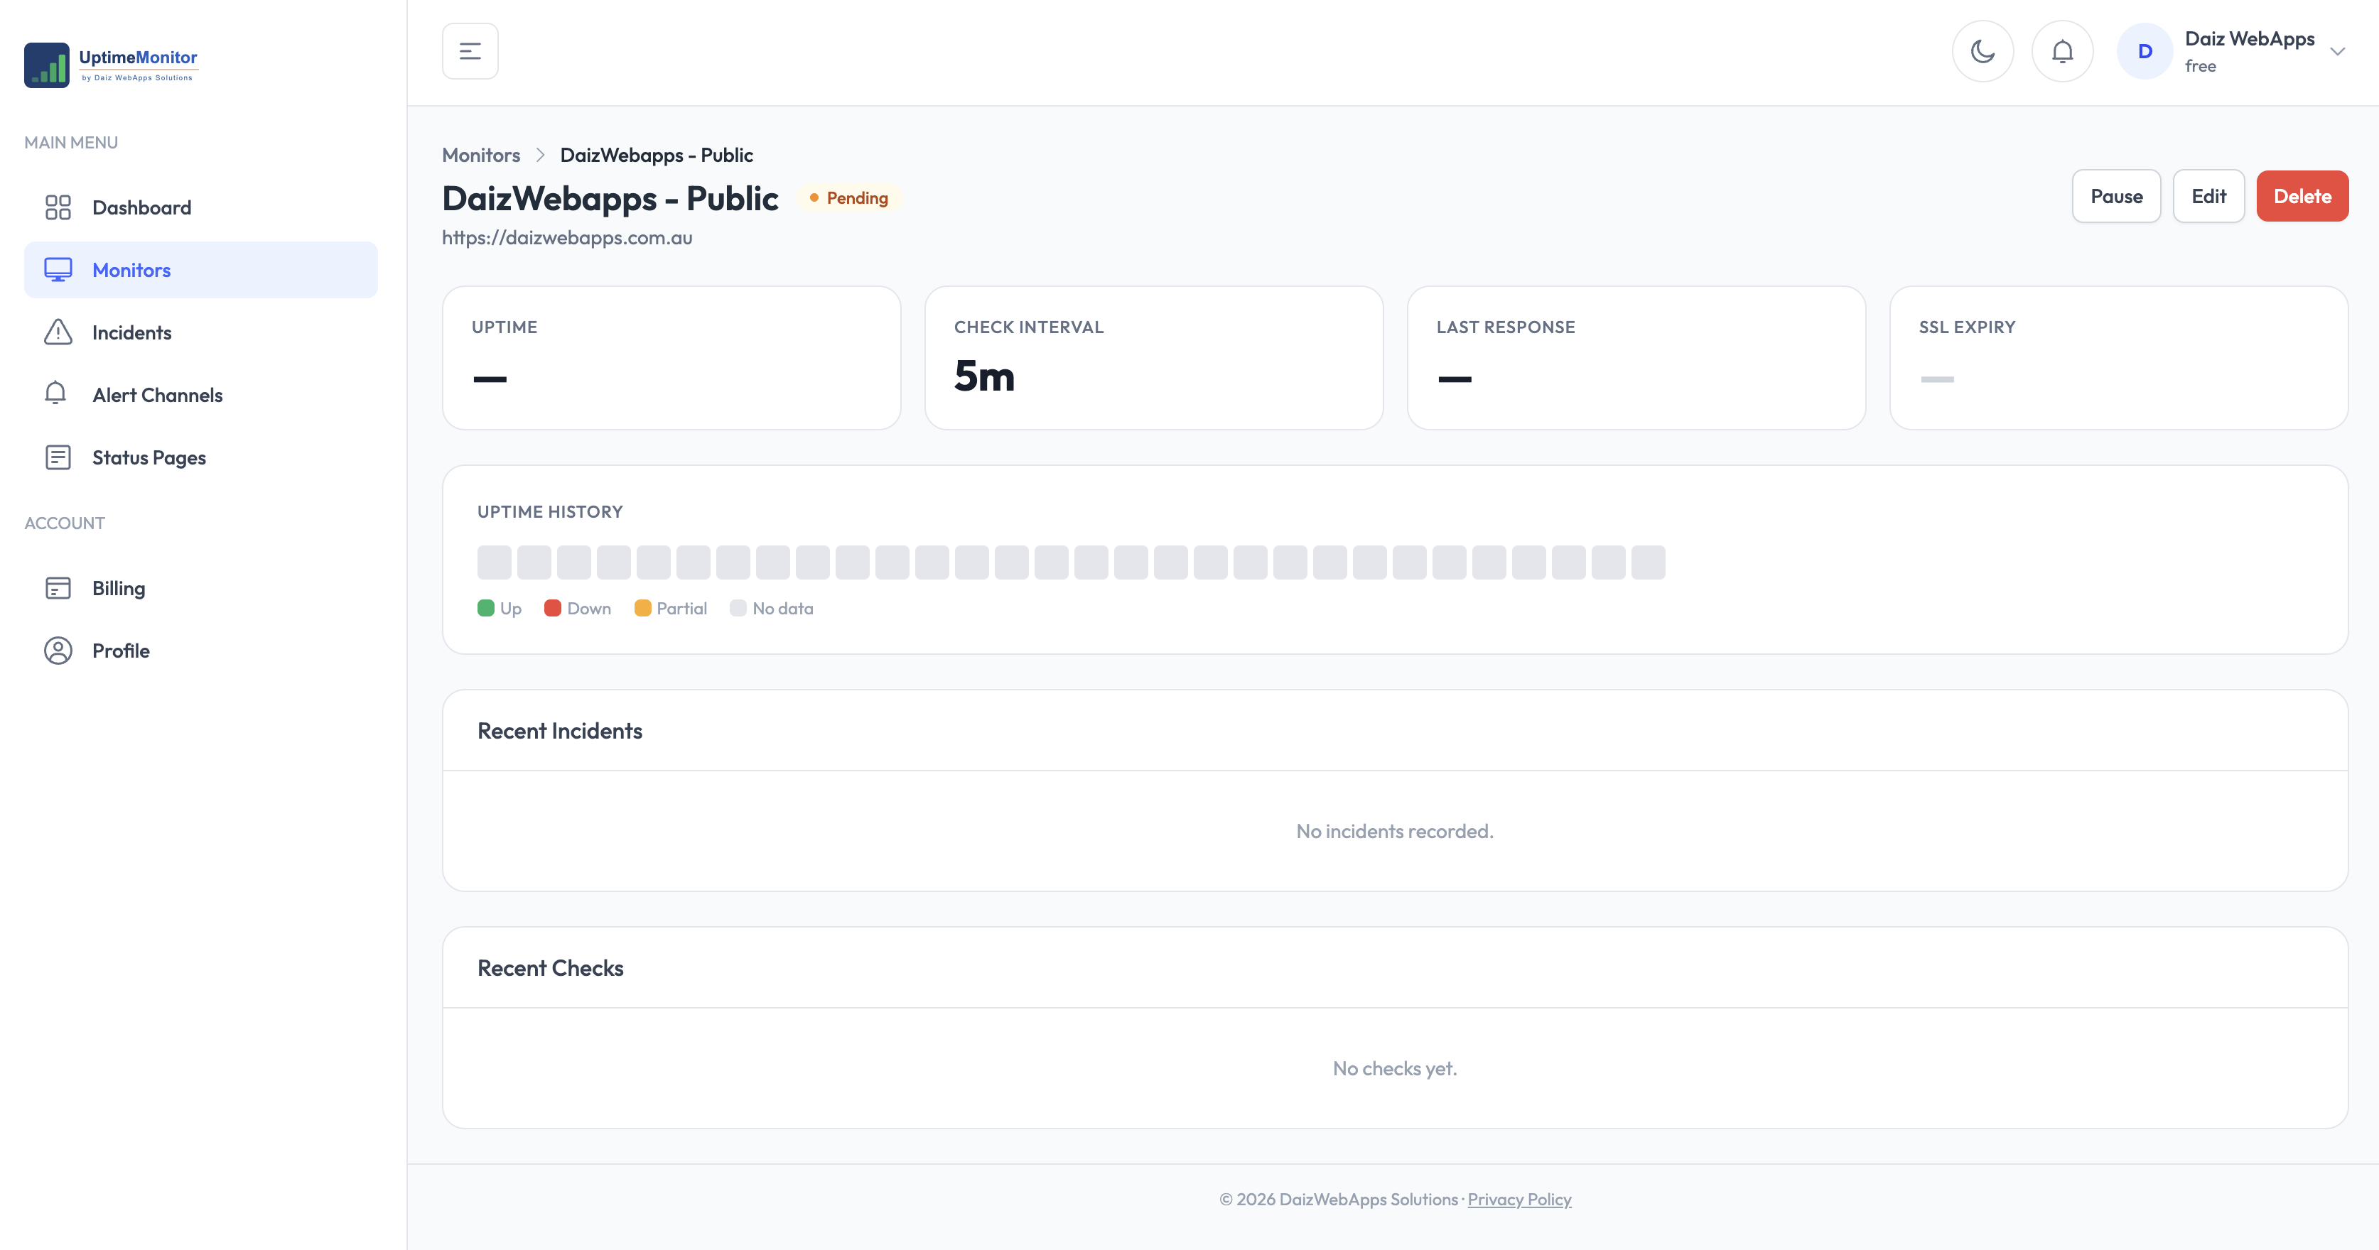This screenshot has width=2379, height=1250.
Task: Click the 5m check interval value
Action: 983,376
